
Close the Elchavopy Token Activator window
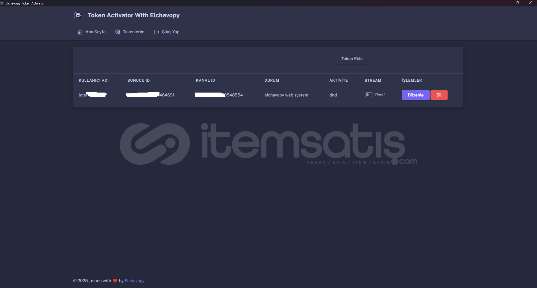point(530,3)
